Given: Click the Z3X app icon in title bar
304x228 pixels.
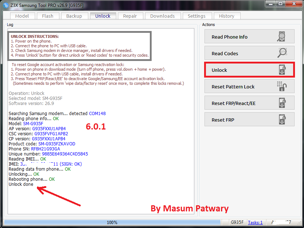Looking at the screenshot, I should 6,5.
